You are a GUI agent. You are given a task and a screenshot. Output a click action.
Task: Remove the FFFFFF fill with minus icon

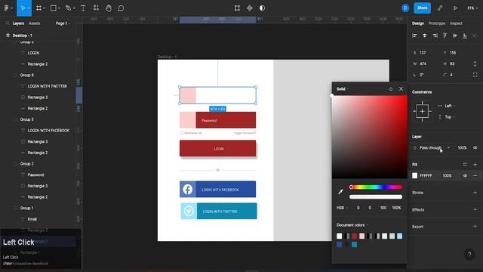[x=475, y=176]
